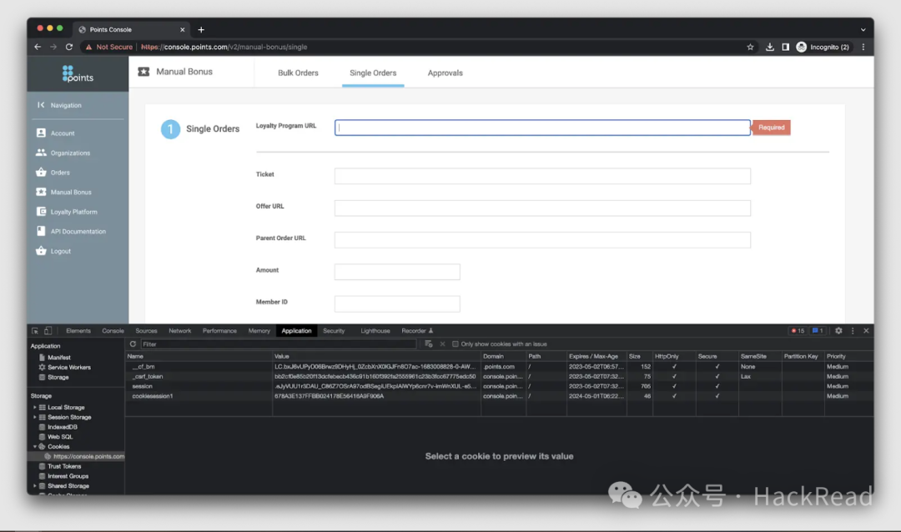Image resolution: width=901 pixels, height=532 pixels.
Task: Switch to Bulk Orders tab
Action: click(298, 73)
